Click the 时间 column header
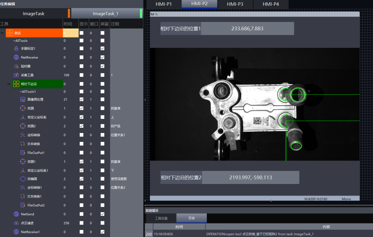373x237 pixels. [68, 24]
